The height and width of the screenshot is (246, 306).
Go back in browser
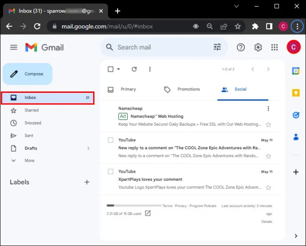click(9, 26)
